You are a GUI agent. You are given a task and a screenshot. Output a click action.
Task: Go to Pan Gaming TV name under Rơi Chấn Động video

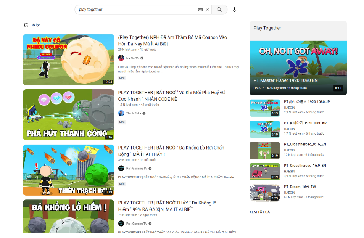(x=137, y=169)
